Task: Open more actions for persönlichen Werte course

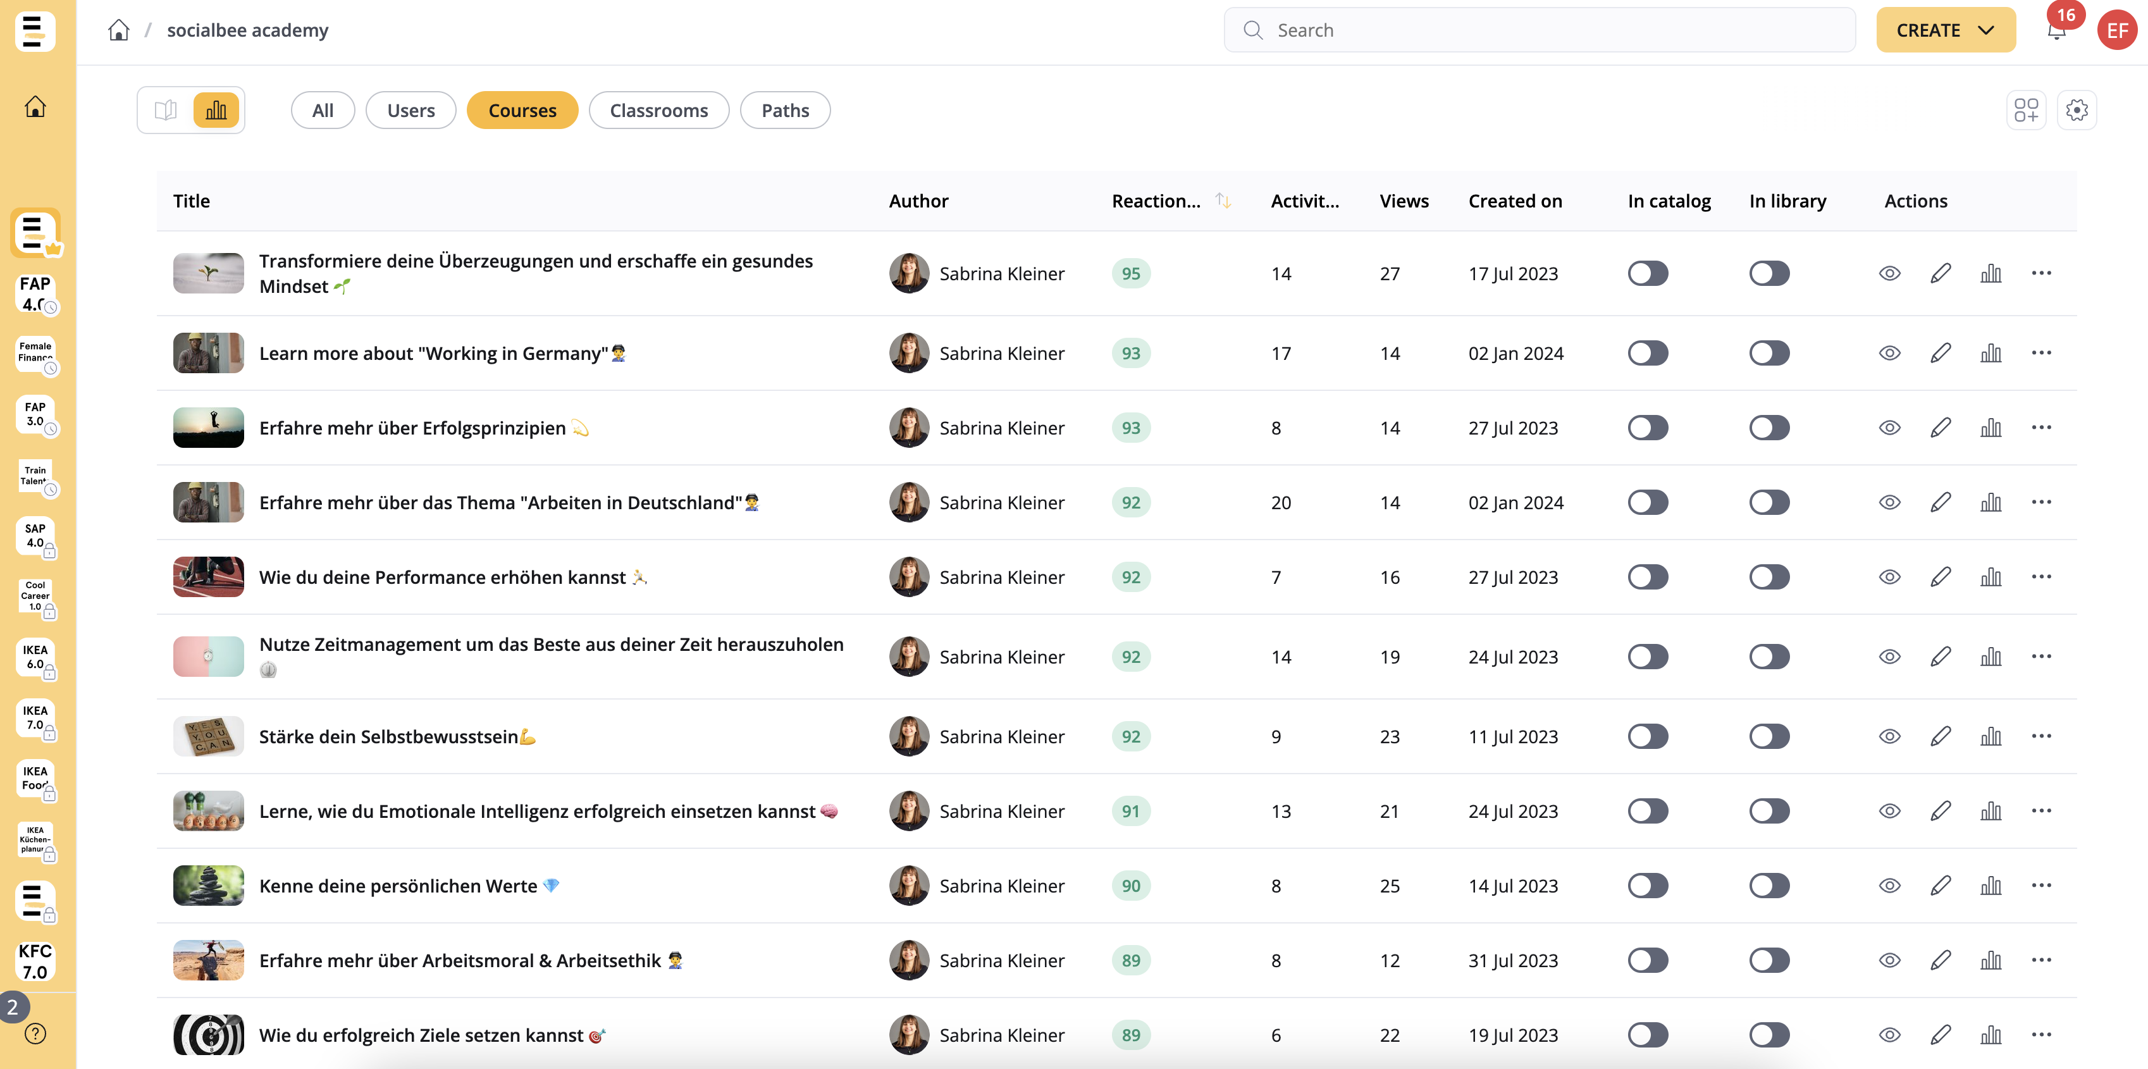Action: click(2041, 886)
